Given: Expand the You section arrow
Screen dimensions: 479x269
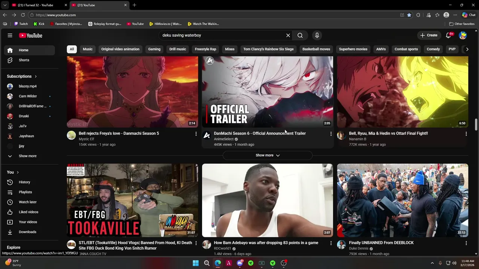Looking at the screenshot, I should click(18, 172).
